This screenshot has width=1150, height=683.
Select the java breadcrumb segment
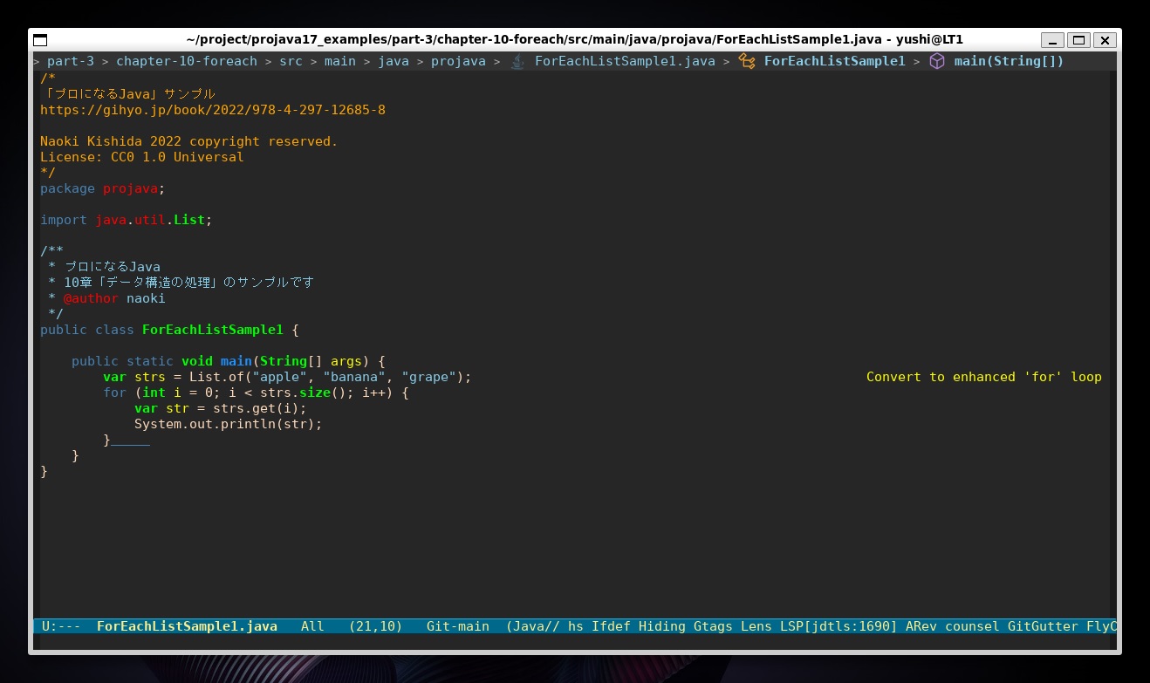click(394, 61)
